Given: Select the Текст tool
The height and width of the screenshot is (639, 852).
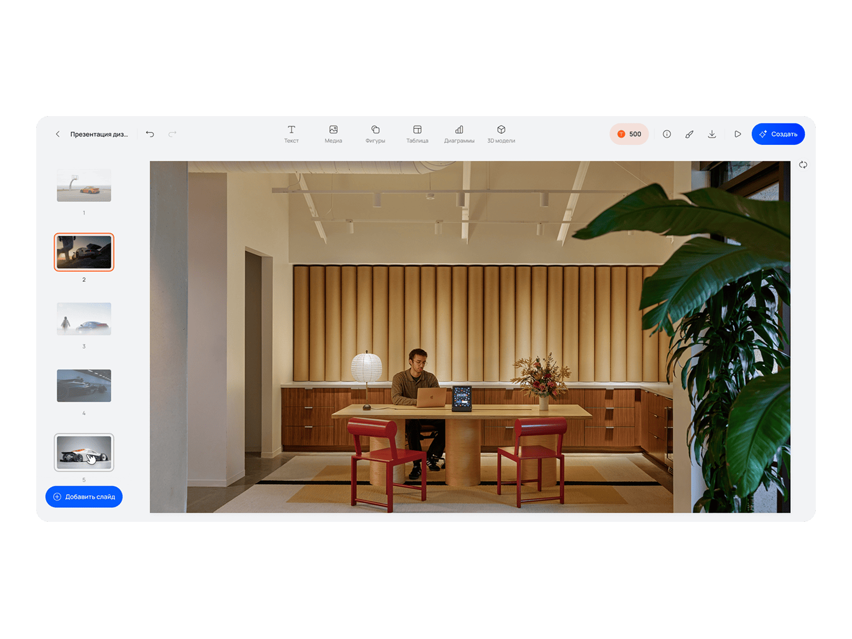Looking at the screenshot, I should (x=291, y=134).
